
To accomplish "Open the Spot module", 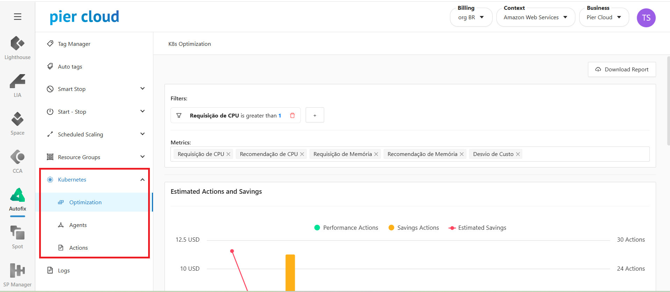I will click(x=17, y=237).
